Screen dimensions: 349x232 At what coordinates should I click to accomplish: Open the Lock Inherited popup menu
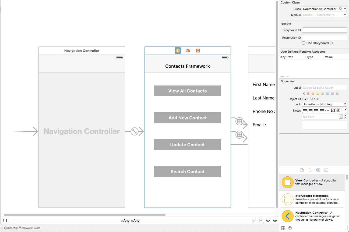(324, 104)
